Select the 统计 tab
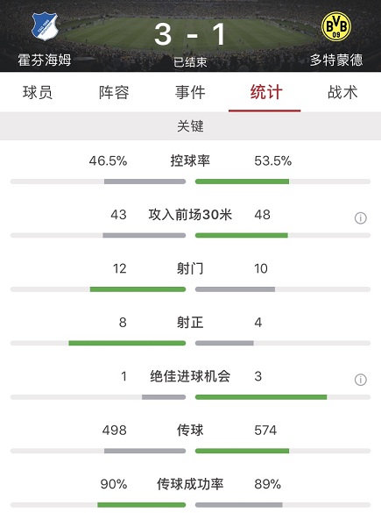The image size is (381, 513). [x=266, y=92]
